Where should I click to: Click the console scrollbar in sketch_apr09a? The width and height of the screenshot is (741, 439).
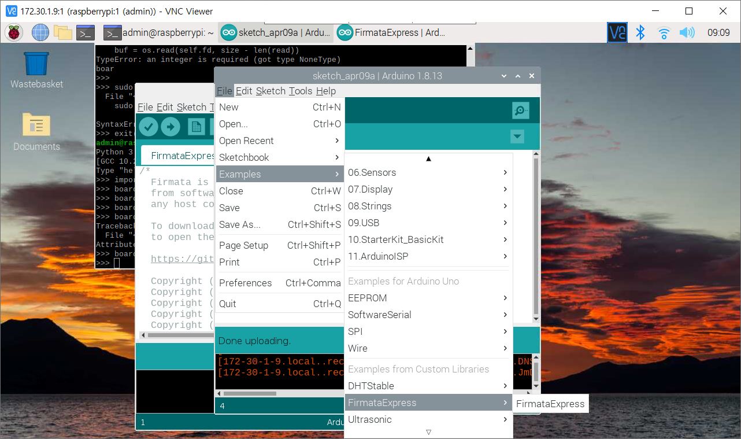click(x=536, y=371)
